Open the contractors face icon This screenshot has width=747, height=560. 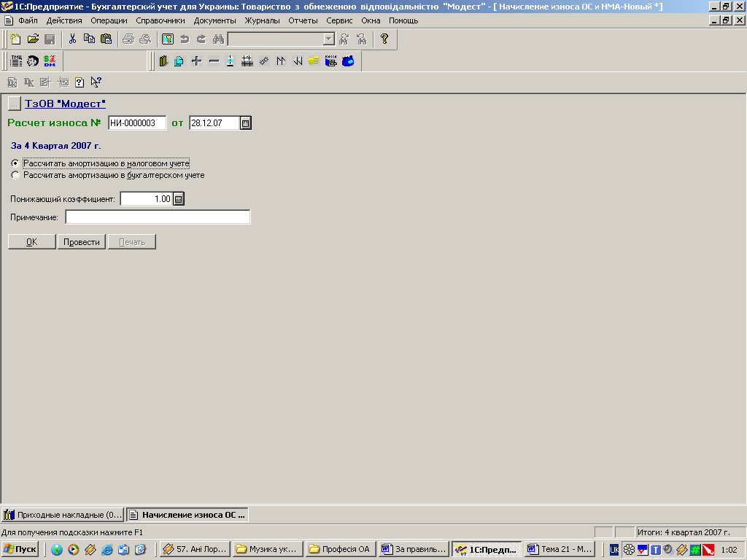coord(33,61)
